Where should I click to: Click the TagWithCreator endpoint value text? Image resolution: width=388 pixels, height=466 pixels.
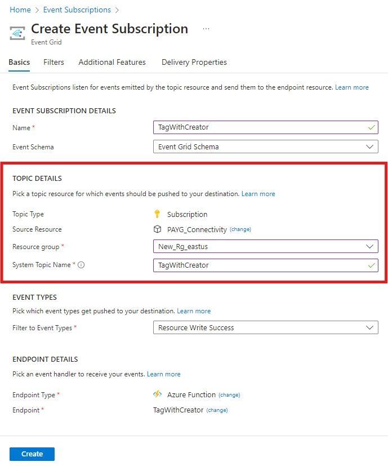179,410
